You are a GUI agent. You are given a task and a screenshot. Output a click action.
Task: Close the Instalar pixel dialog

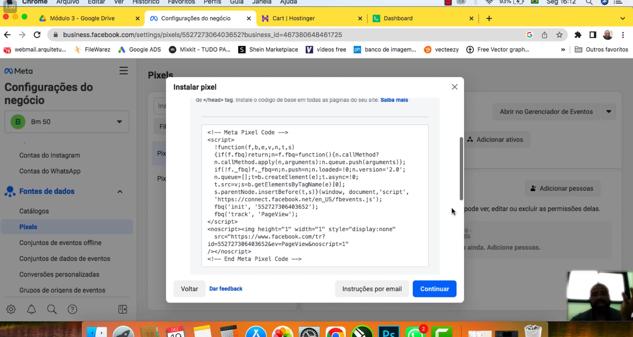pos(455,87)
